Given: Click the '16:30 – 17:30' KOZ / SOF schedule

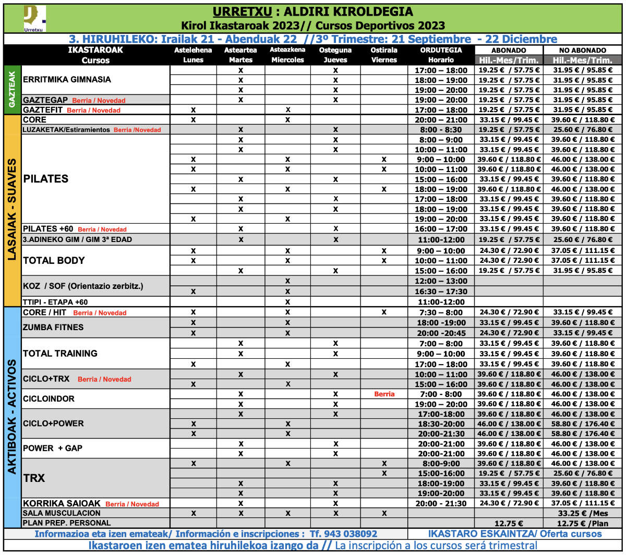Looking at the screenshot, I should [441, 292].
